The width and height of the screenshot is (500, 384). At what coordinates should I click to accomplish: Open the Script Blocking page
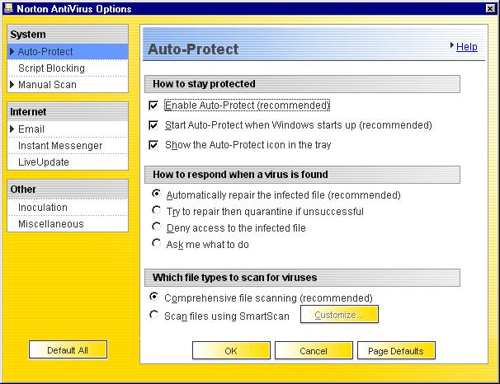pyautogui.click(x=51, y=68)
